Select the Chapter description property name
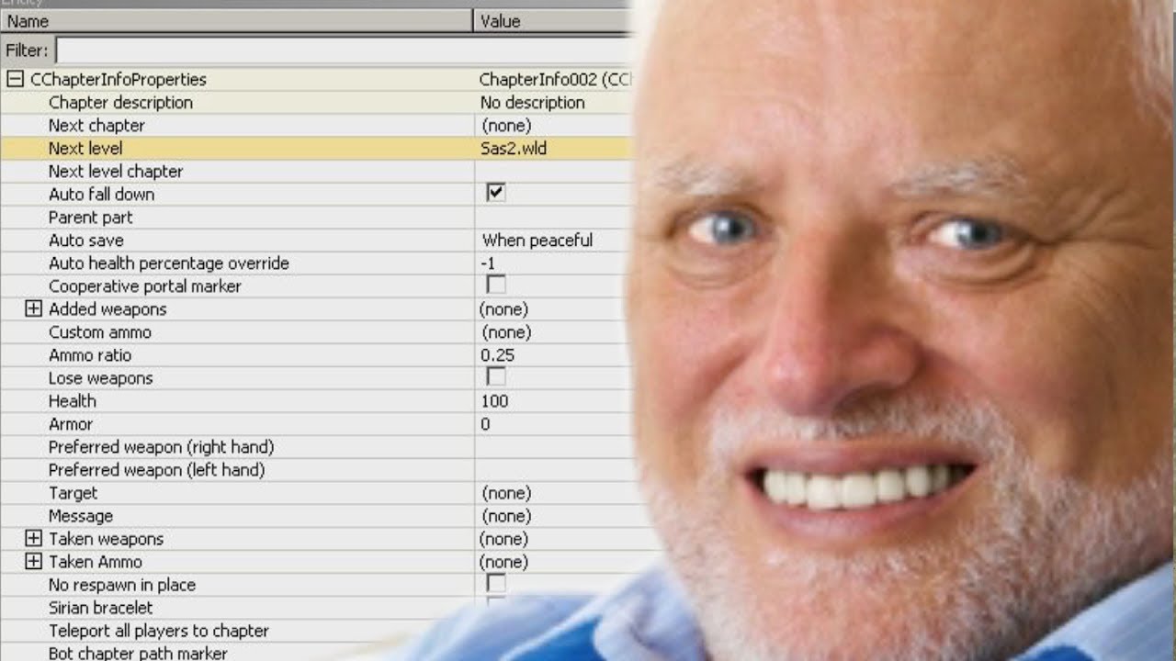 (x=120, y=103)
